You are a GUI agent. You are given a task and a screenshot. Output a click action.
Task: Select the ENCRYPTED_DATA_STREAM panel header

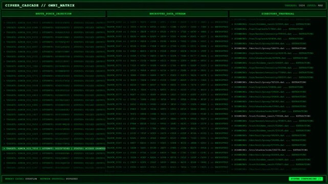tap(167, 14)
